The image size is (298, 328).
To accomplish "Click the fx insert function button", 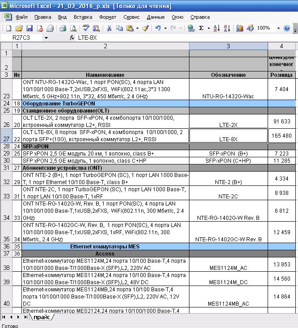I will coord(72,38).
